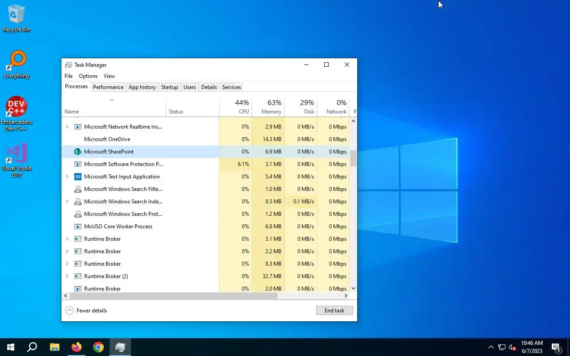Screen dimensions: 570x356
Task: Expand the Runtime Broker row using 3.1 MB
Action: click(67, 239)
